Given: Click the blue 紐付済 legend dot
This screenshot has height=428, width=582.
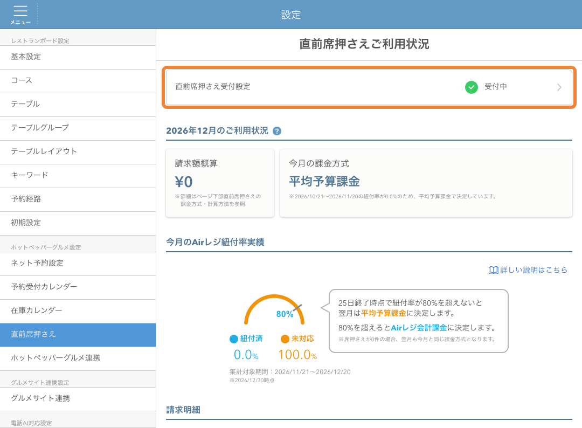Looking at the screenshot, I should pos(234,339).
